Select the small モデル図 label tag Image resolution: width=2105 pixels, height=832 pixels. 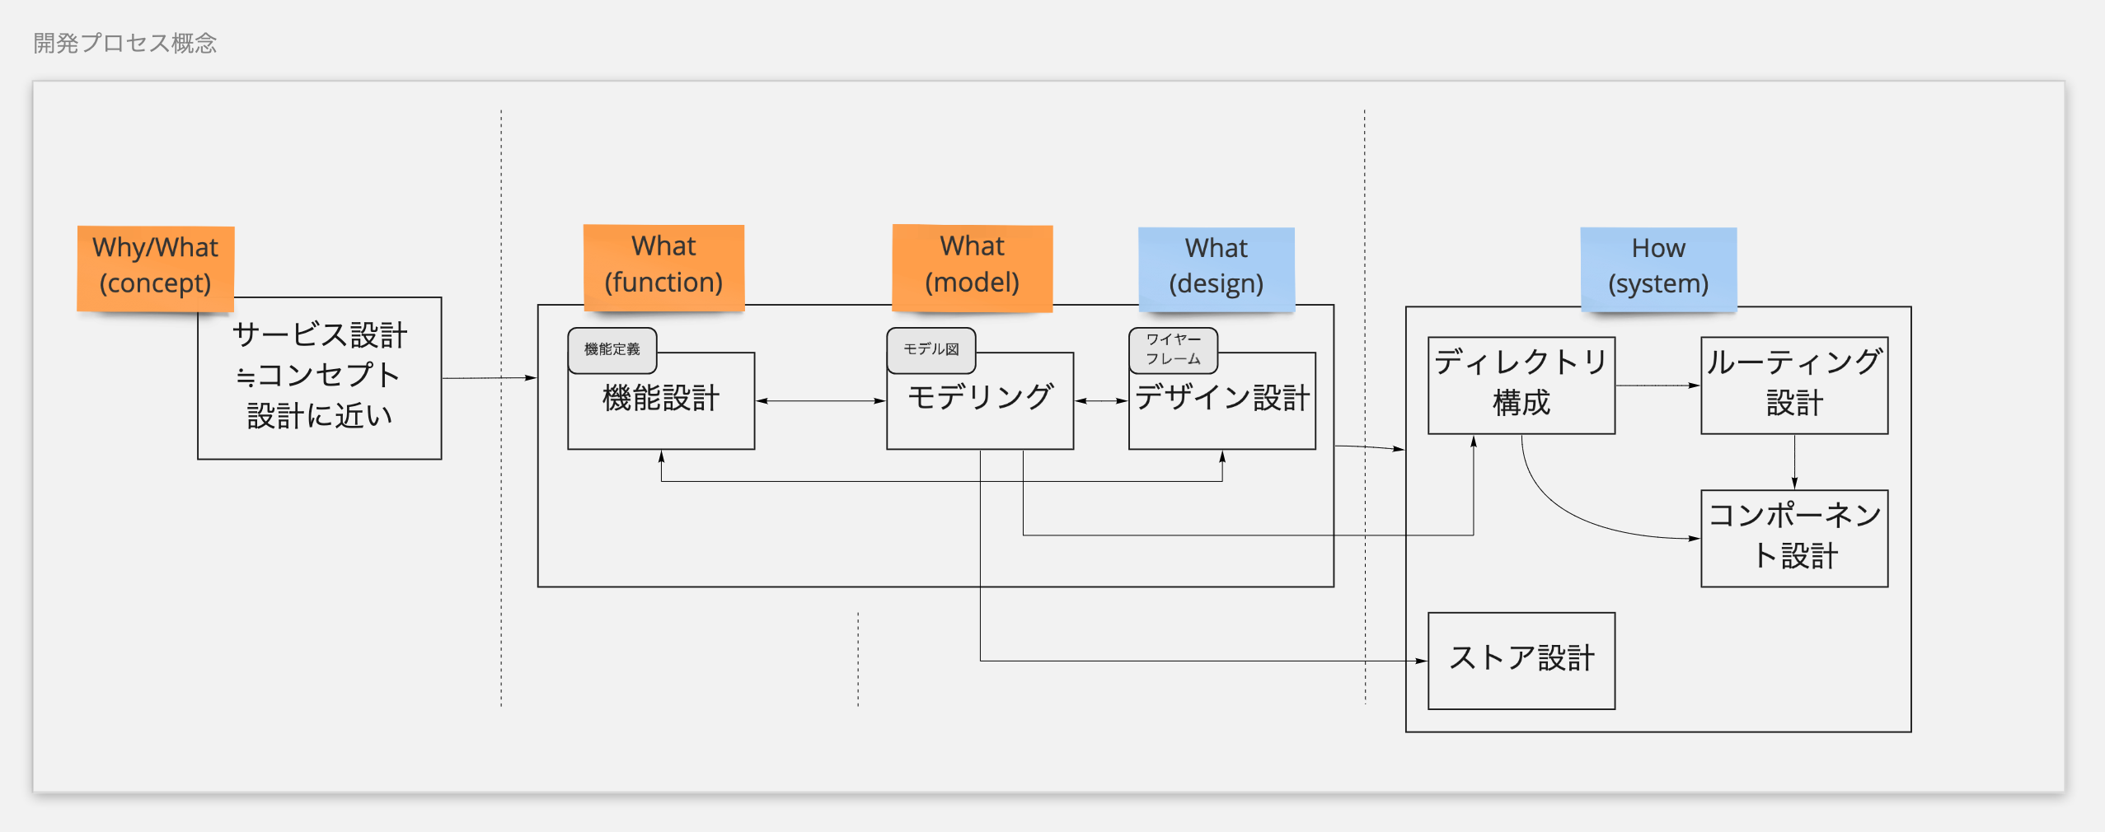pyautogui.click(x=931, y=349)
